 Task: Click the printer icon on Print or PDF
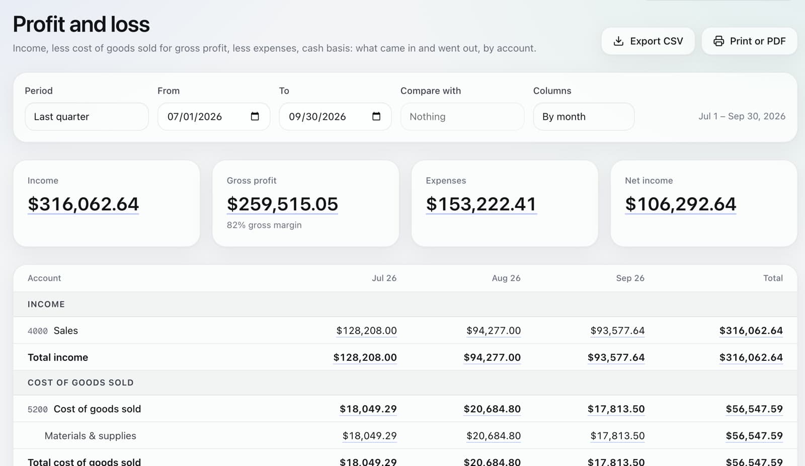pos(719,41)
